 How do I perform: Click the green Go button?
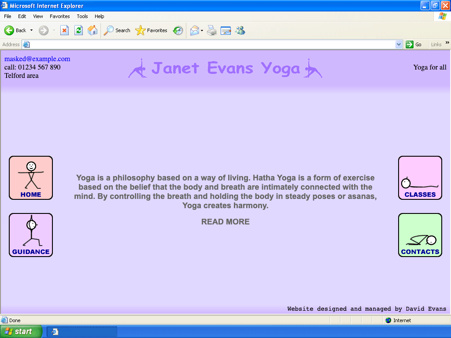point(414,44)
